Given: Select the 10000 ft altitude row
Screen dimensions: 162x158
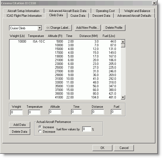Looking at the screenshot, I should click(65, 45).
